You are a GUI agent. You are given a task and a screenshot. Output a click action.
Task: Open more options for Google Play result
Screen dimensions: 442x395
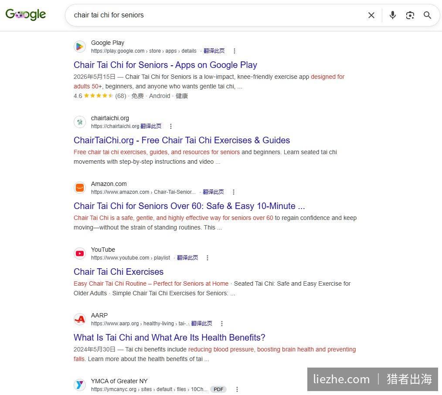234,51
